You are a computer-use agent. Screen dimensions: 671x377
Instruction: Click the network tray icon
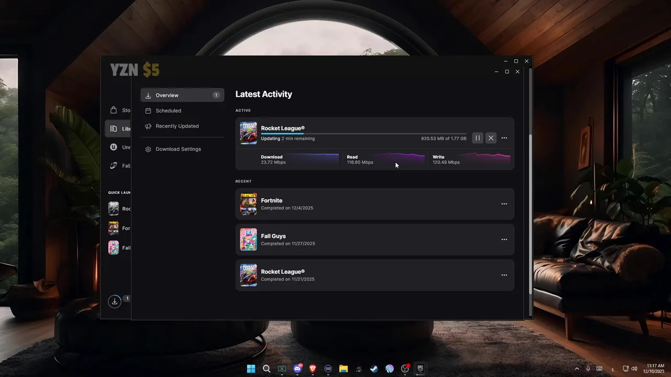(626, 369)
